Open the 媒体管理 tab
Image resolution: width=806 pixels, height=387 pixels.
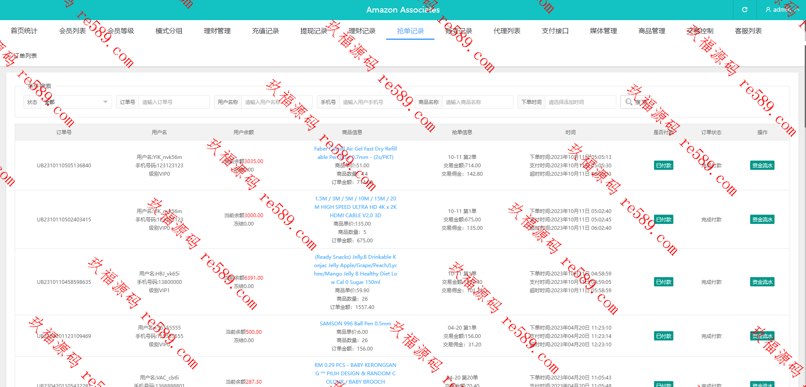coord(603,31)
